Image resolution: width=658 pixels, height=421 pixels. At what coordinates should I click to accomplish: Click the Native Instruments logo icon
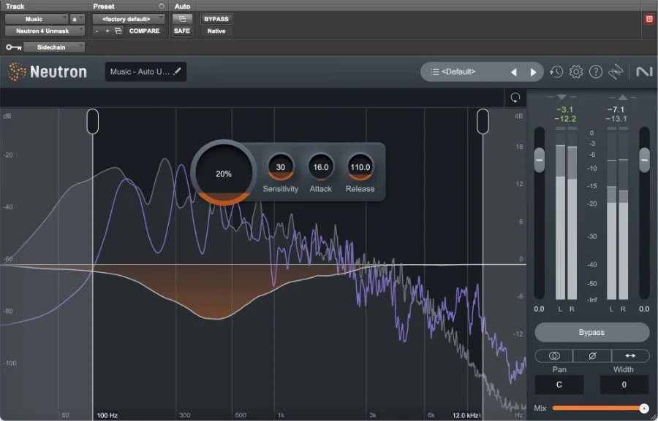click(644, 72)
